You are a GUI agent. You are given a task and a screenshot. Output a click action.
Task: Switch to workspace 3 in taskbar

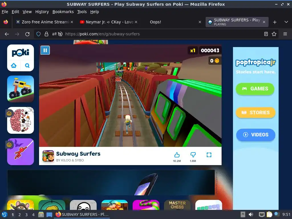coord(27,215)
